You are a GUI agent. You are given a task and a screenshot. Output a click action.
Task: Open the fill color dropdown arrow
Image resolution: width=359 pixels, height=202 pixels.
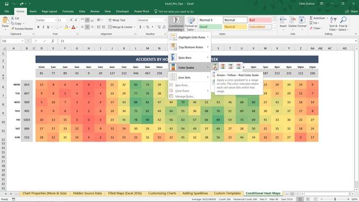(x=70, y=27)
